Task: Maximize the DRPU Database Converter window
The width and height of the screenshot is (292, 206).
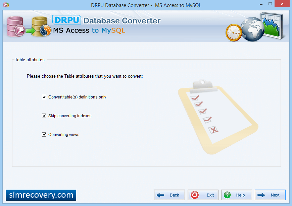Action: 270,4
